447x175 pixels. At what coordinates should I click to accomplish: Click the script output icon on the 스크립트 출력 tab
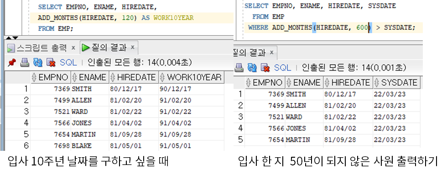[11, 48]
